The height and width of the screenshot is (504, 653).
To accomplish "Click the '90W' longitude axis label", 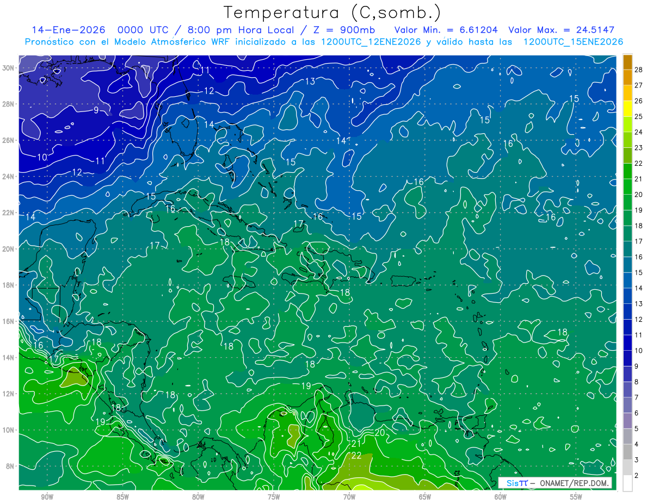I will pyautogui.click(x=47, y=497).
